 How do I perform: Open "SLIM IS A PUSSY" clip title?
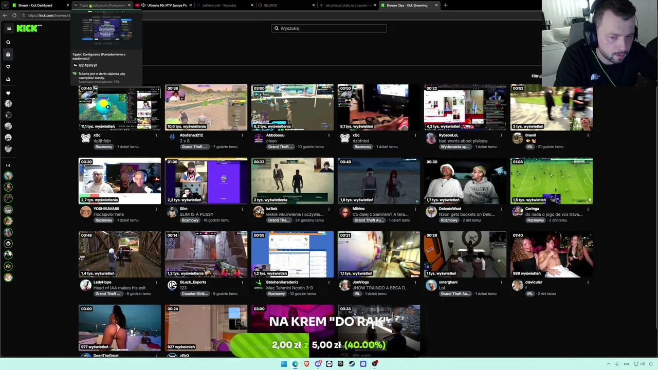point(196,214)
